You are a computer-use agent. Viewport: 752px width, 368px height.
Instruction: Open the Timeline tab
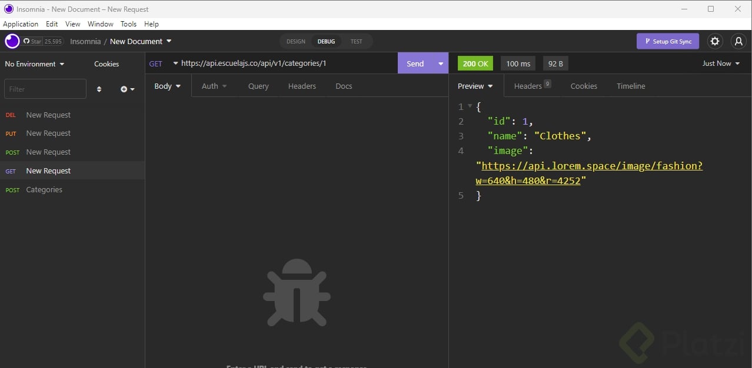click(x=631, y=86)
